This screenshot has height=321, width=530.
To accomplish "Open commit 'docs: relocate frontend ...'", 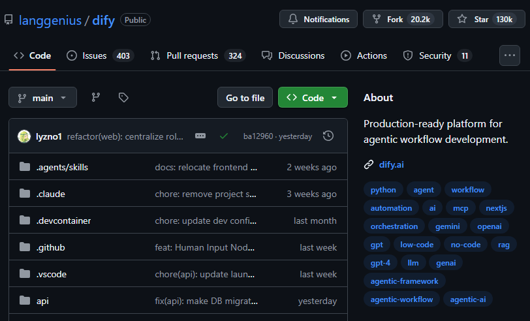I will (x=206, y=167).
